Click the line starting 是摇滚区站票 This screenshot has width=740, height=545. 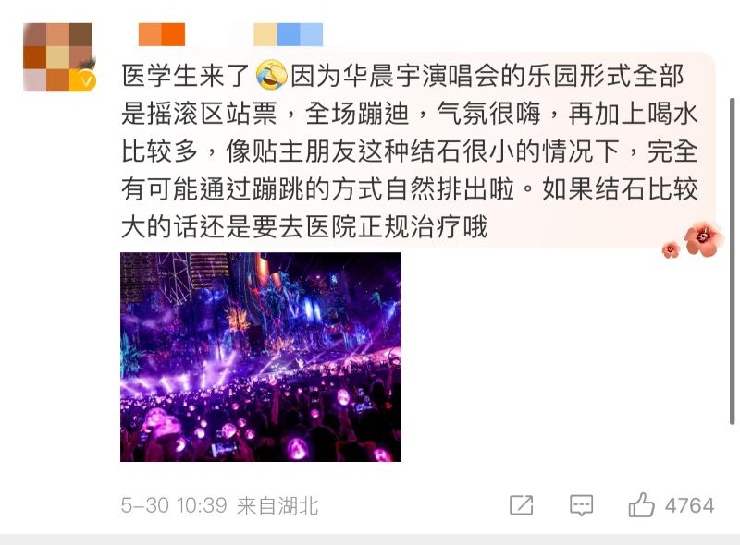coord(409,114)
